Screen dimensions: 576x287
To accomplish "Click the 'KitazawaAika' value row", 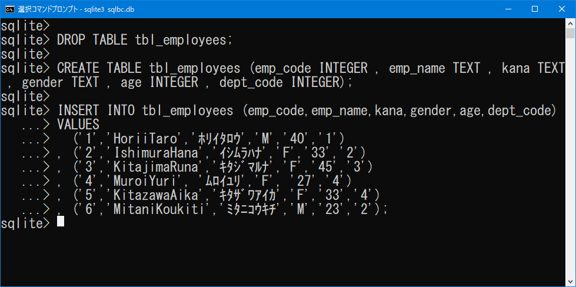I will (x=219, y=195).
